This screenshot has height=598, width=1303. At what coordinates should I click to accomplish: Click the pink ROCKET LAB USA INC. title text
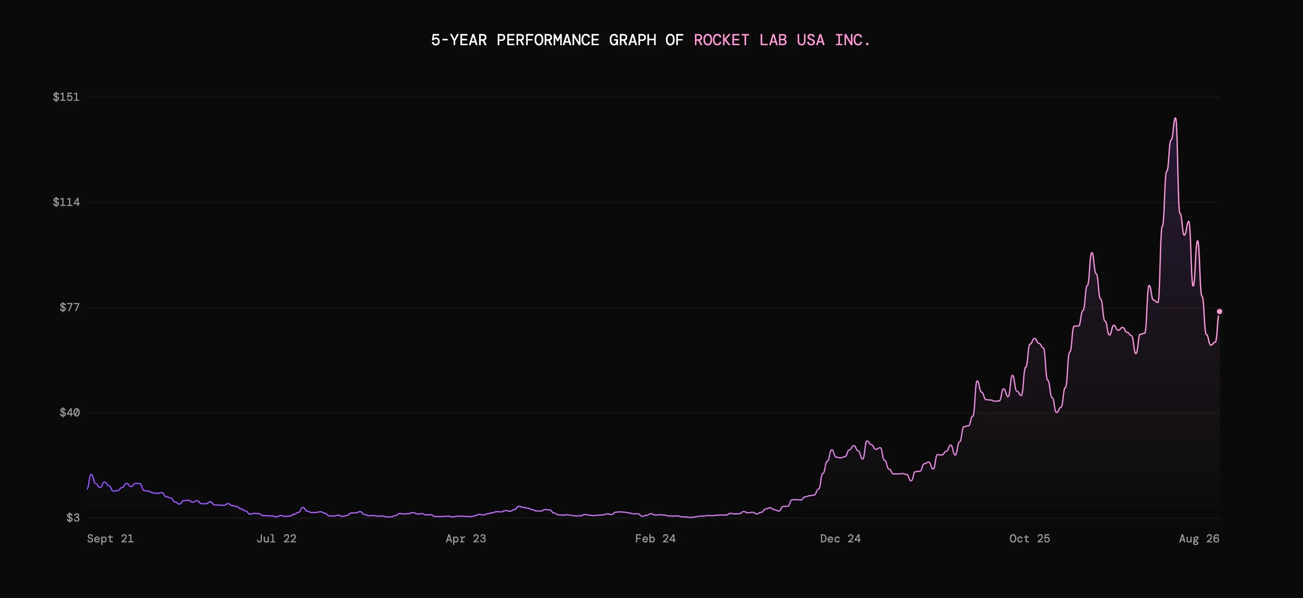point(782,40)
